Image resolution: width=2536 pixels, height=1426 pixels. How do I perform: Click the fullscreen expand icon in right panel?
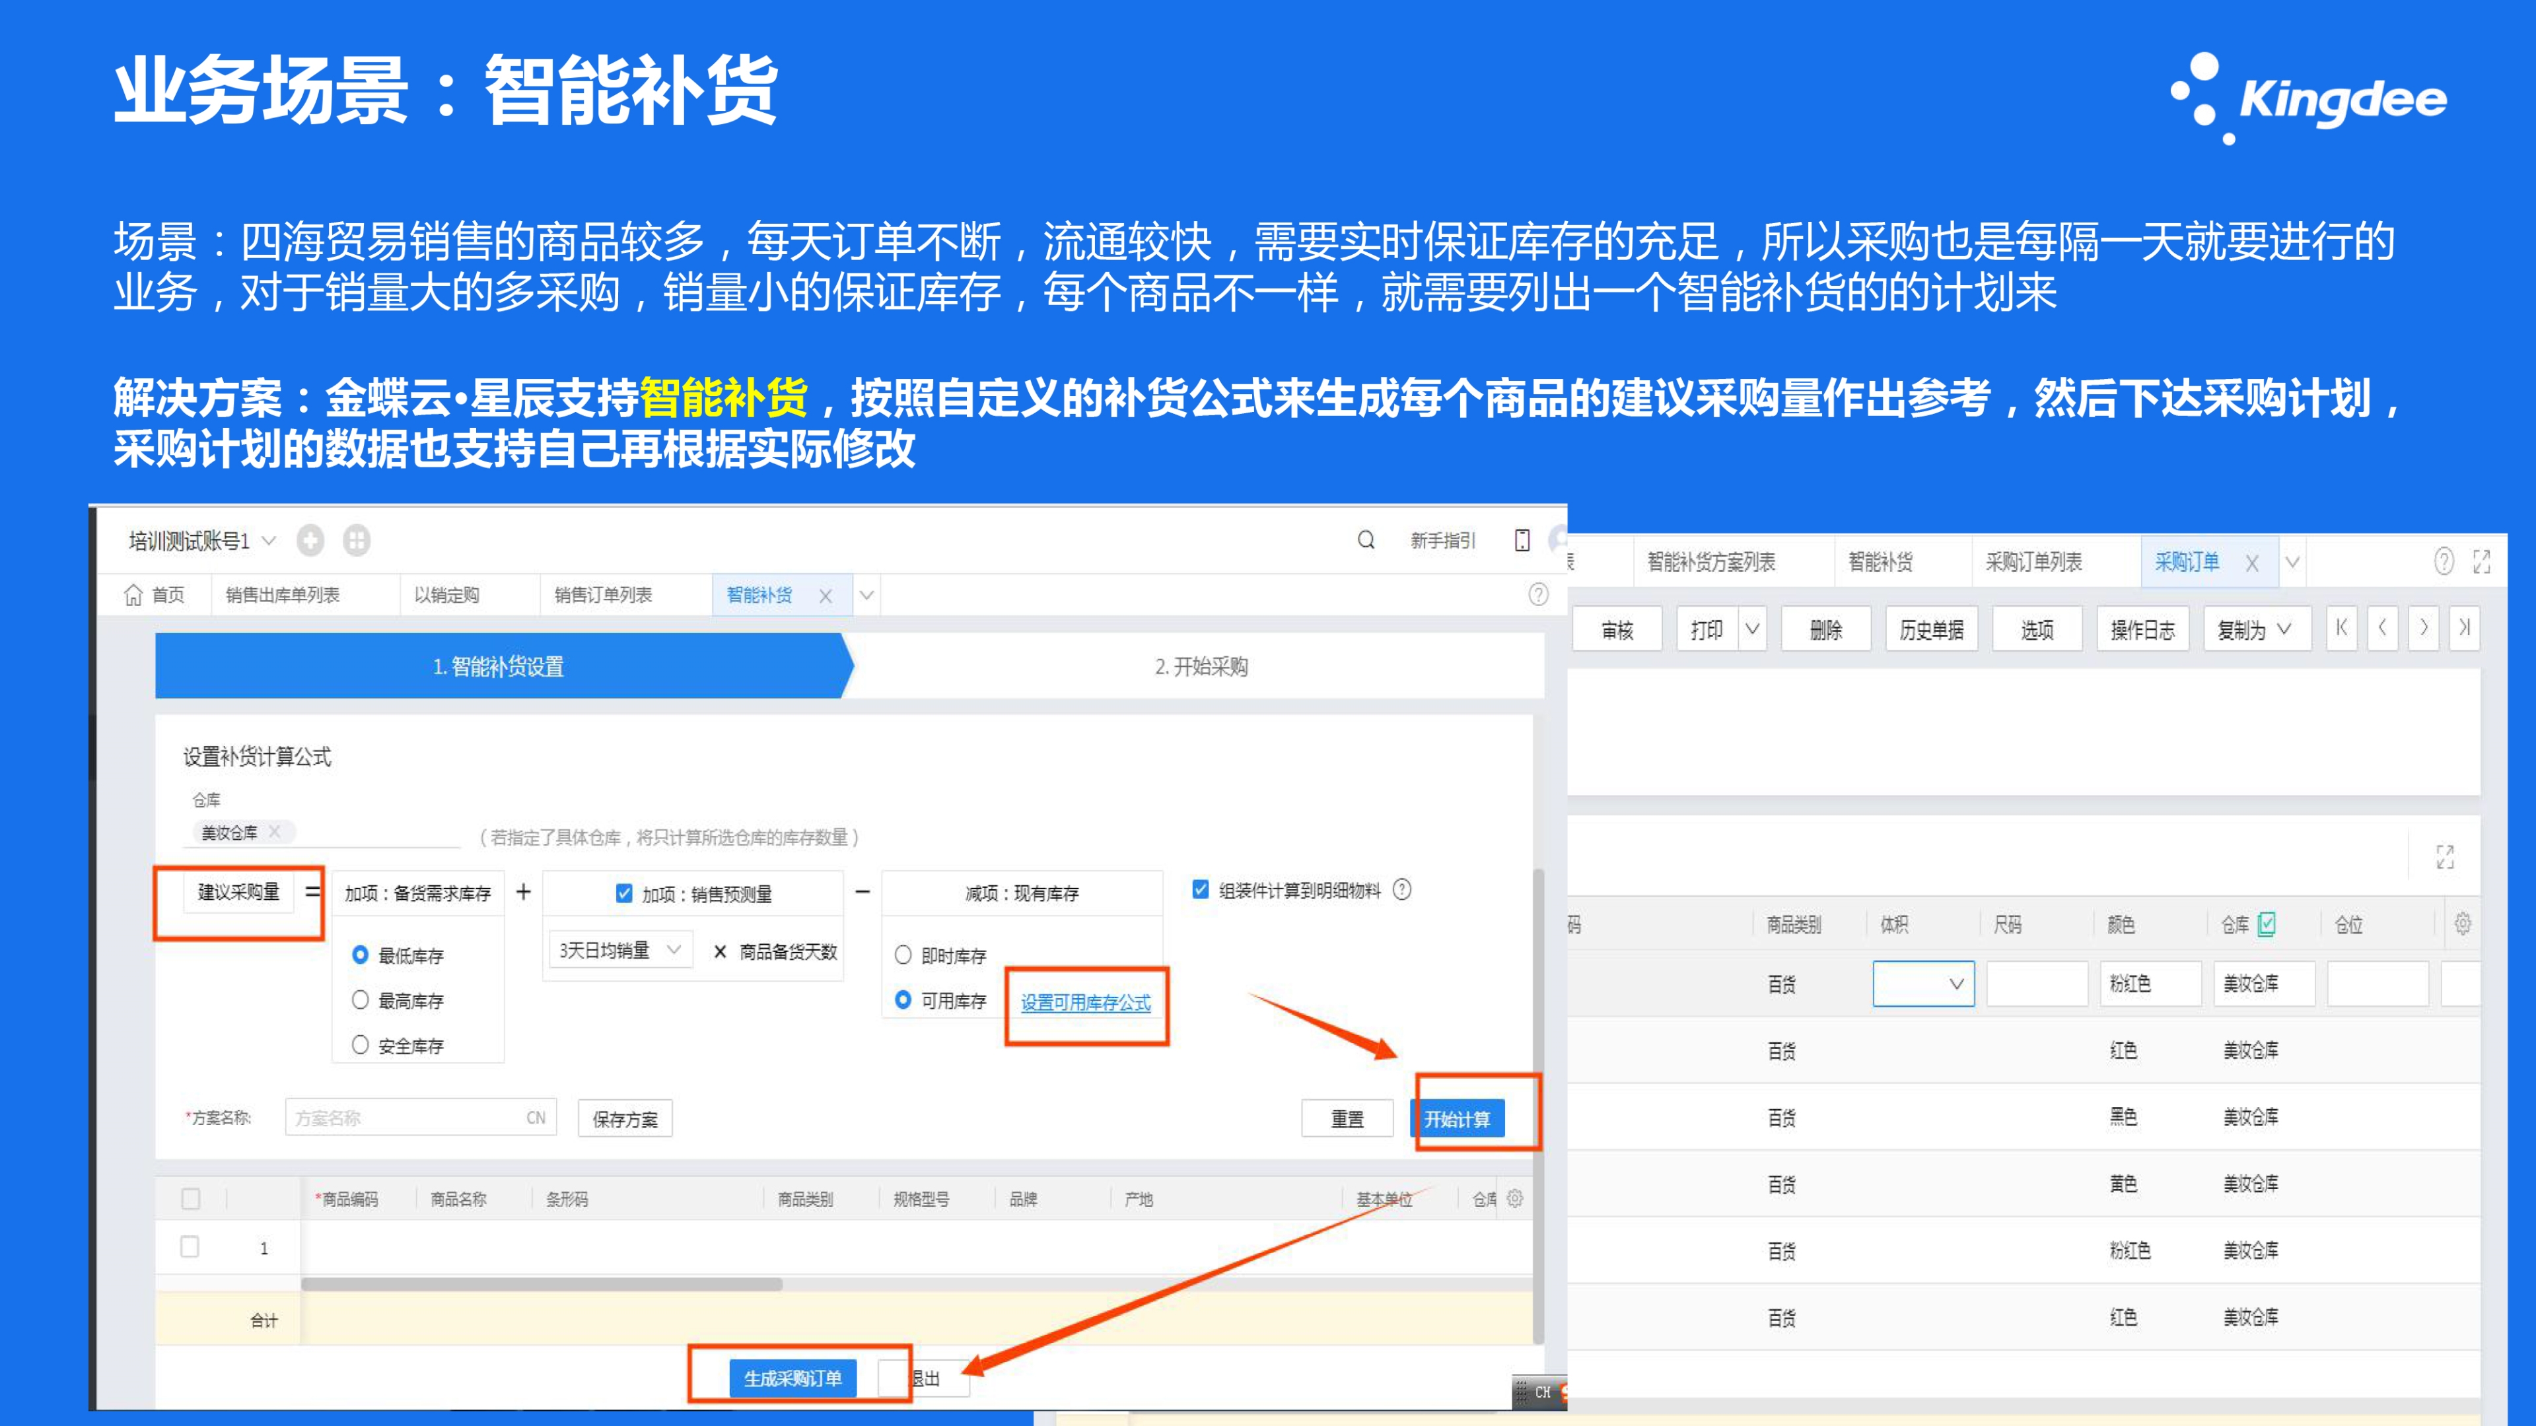(2482, 562)
